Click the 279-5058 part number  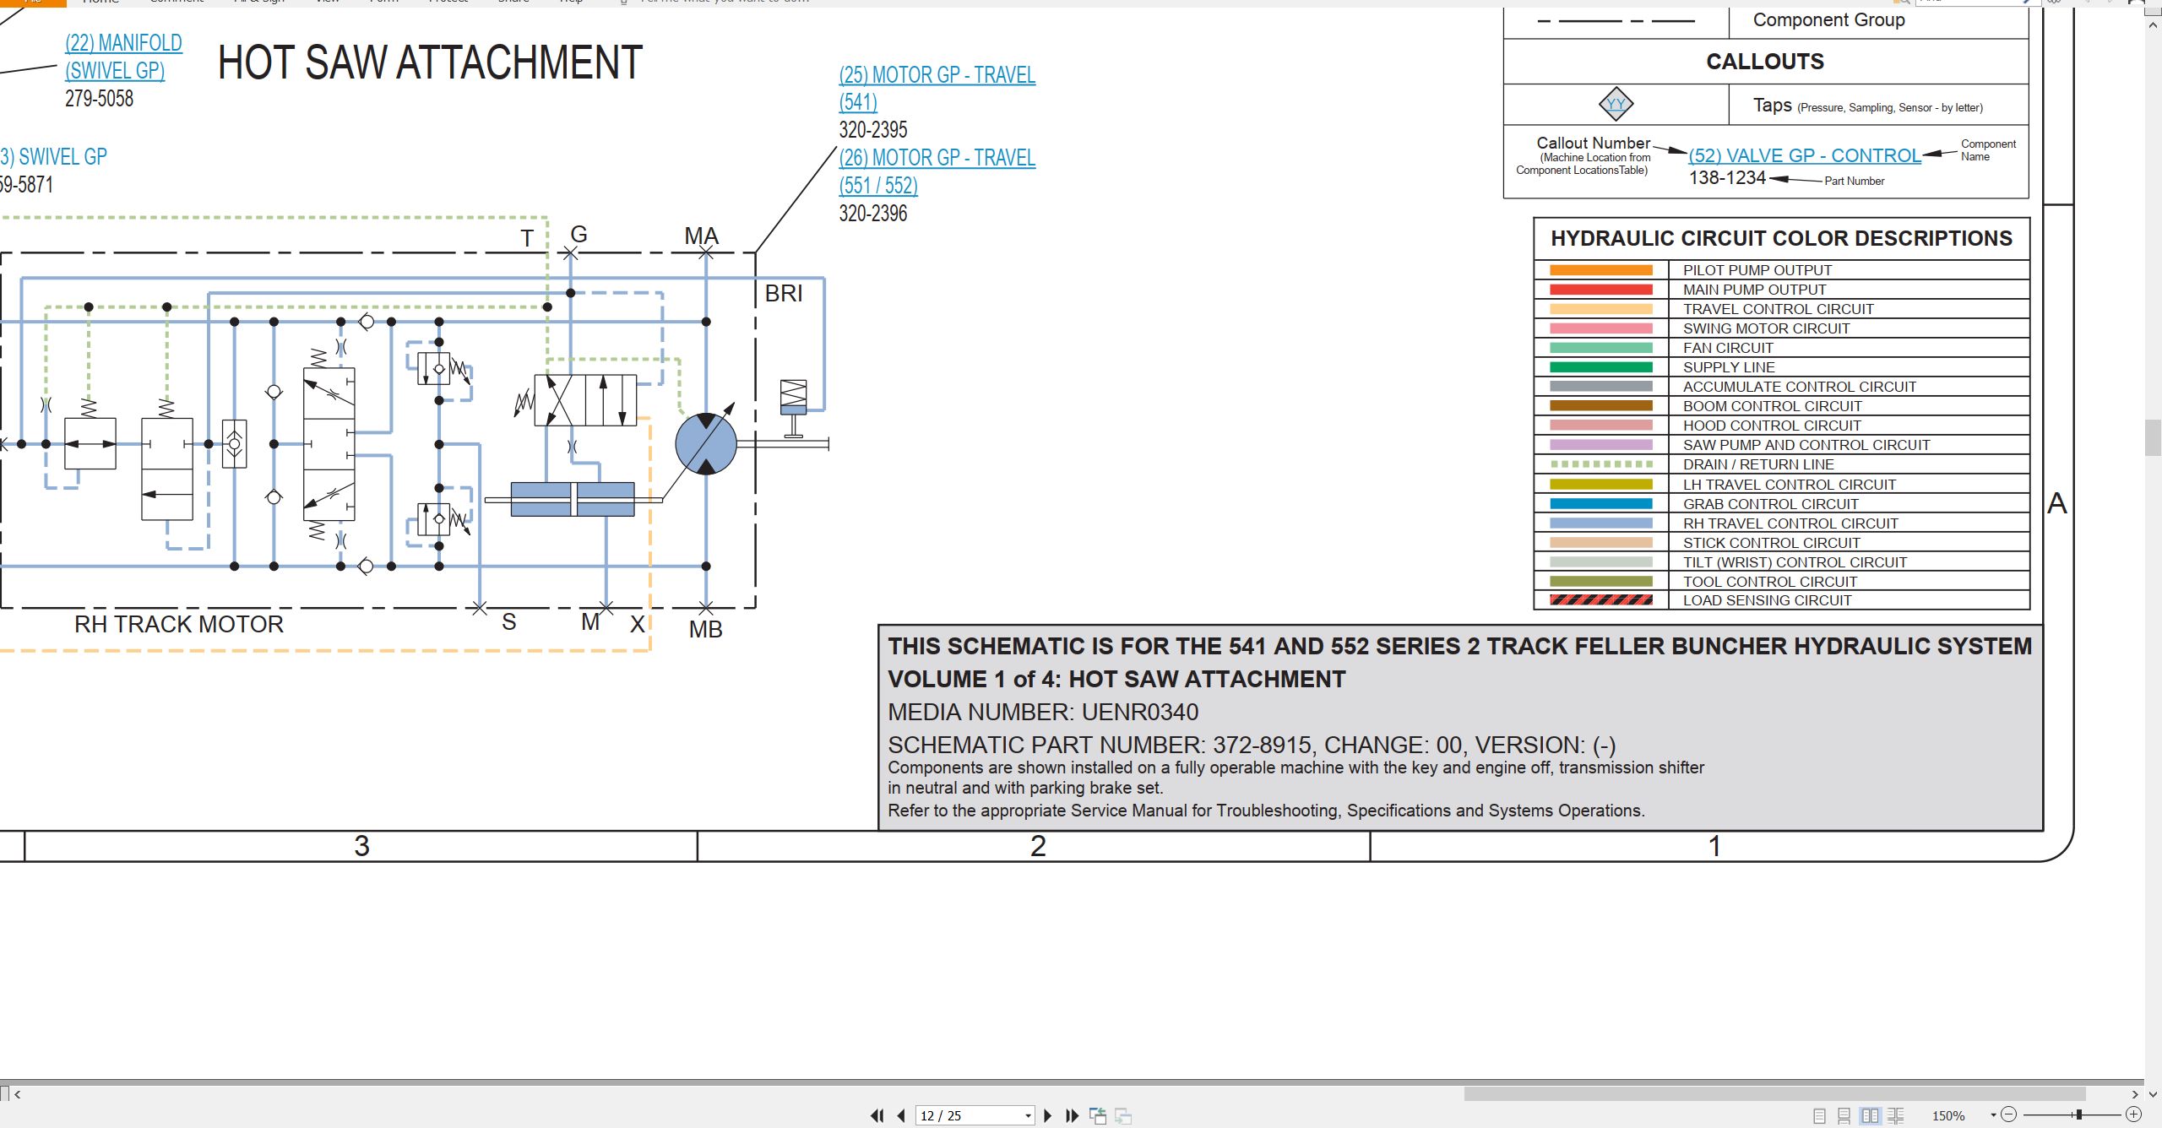[x=100, y=99]
